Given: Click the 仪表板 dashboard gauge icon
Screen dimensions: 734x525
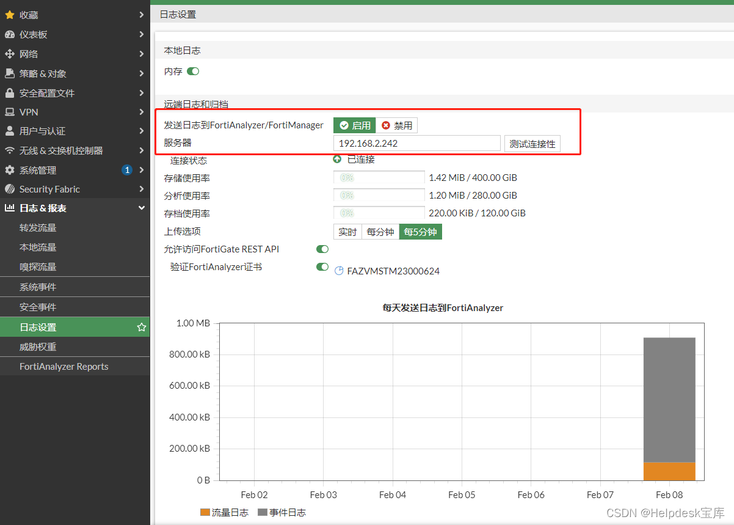Looking at the screenshot, I should pyautogui.click(x=9, y=34).
